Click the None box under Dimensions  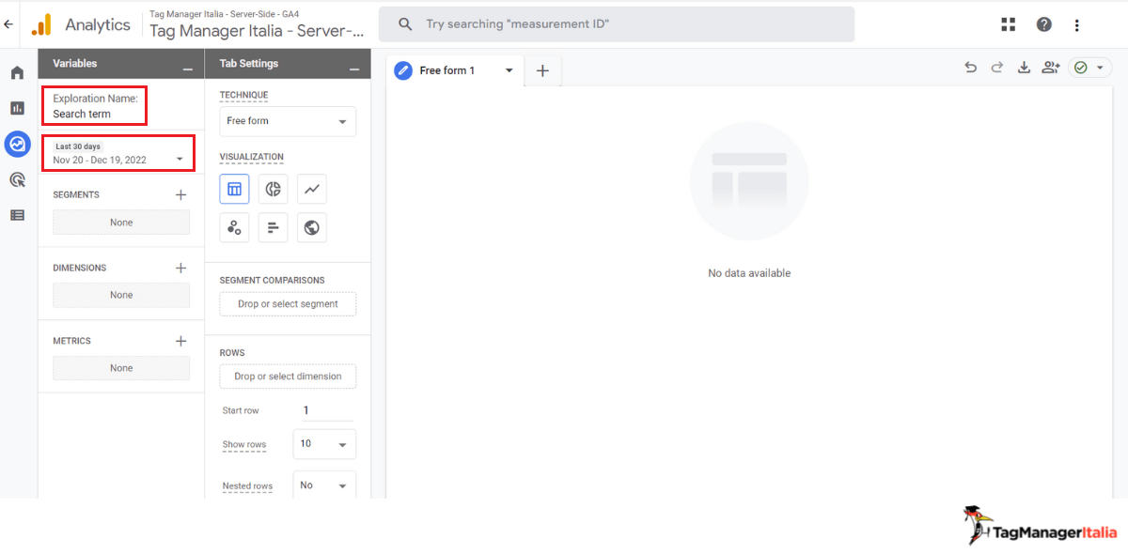point(121,295)
